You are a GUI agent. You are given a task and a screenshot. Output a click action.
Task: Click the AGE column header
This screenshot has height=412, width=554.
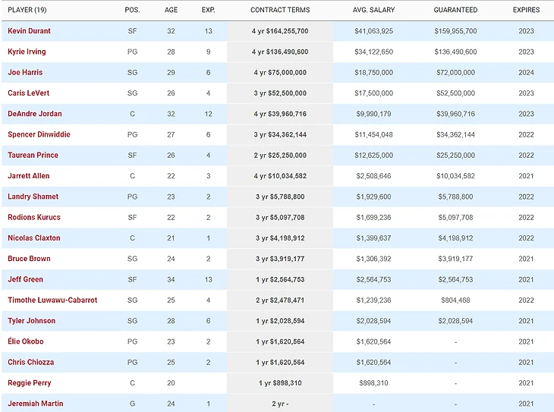(x=171, y=10)
